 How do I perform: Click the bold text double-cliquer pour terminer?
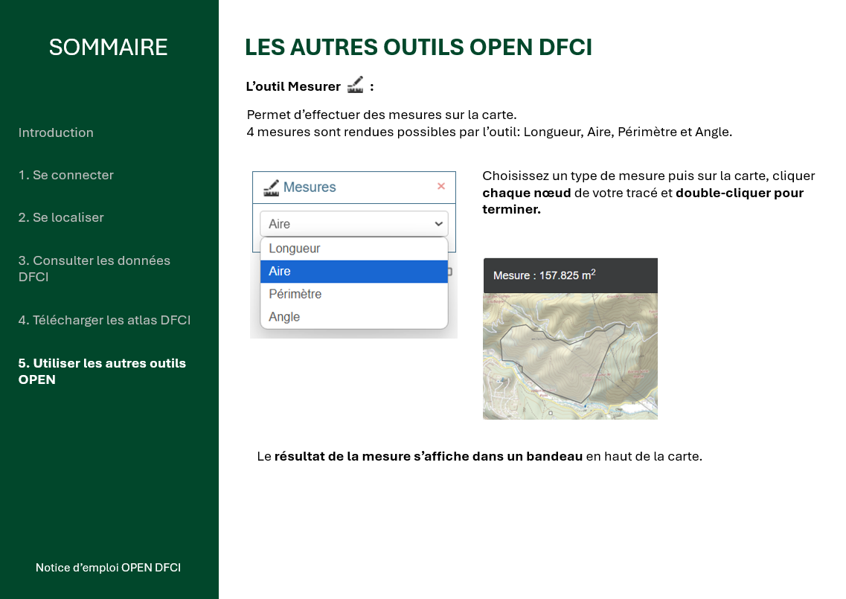643,202
